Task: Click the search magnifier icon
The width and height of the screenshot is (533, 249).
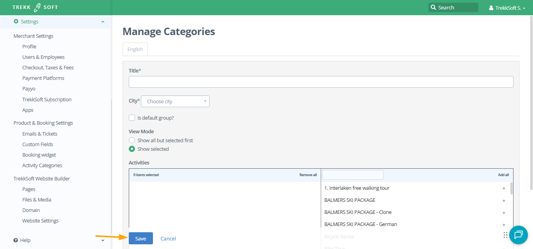Action: 433,7
